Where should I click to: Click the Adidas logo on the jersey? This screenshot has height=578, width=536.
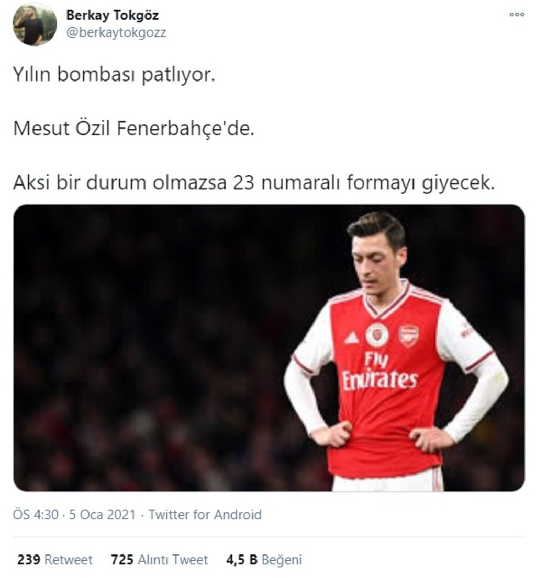[x=352, y=338]
